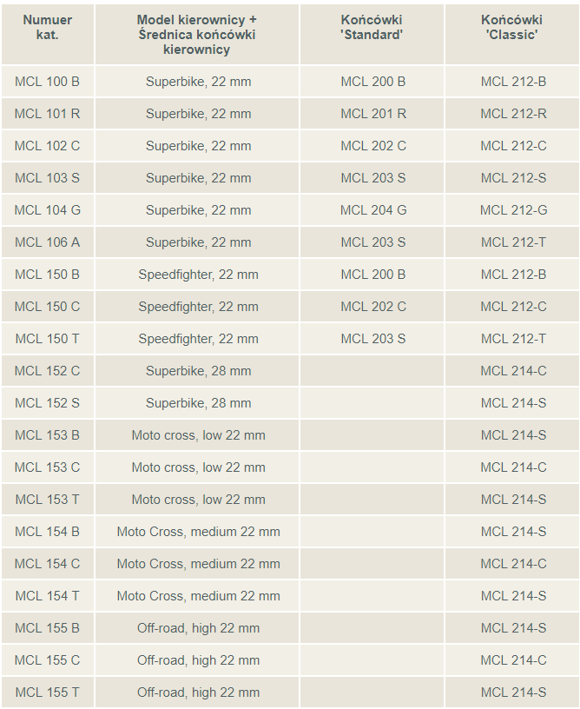Click the MCL 201 R standard end cell
580x709 pixels.
tap(372, 114)
